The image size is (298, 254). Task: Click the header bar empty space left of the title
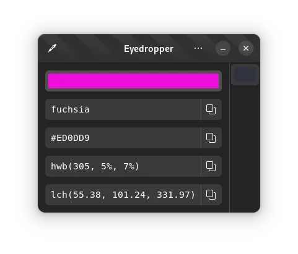pyautogui.click(x=89, y=48)
